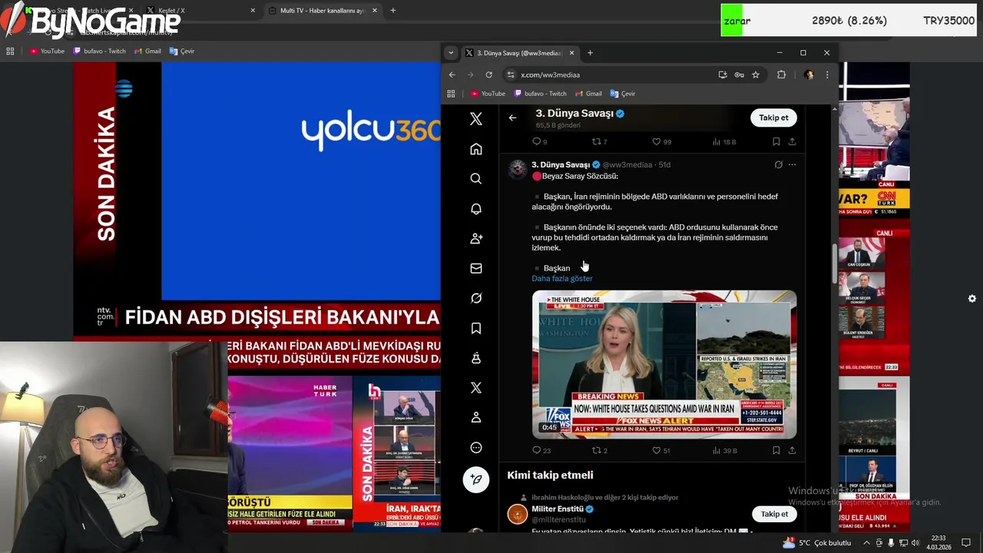Open More circle icon in X sidebar
Viewport: 983px width, 553px height.
476,448
